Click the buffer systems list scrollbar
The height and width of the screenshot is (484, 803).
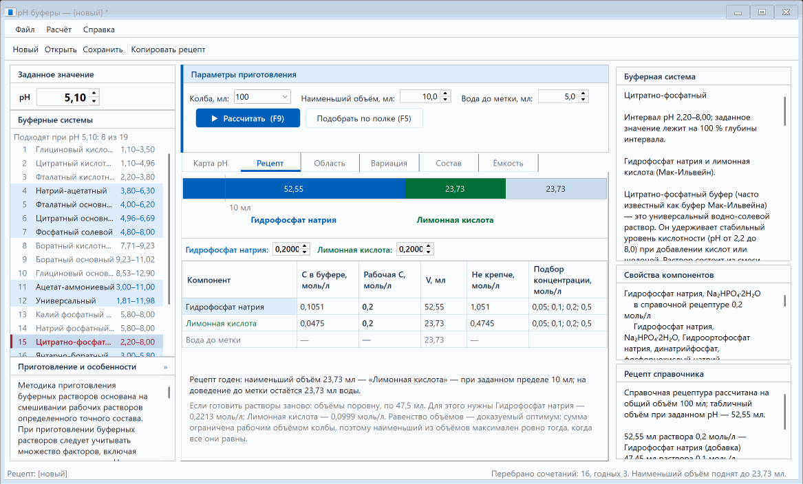[169, 230]
